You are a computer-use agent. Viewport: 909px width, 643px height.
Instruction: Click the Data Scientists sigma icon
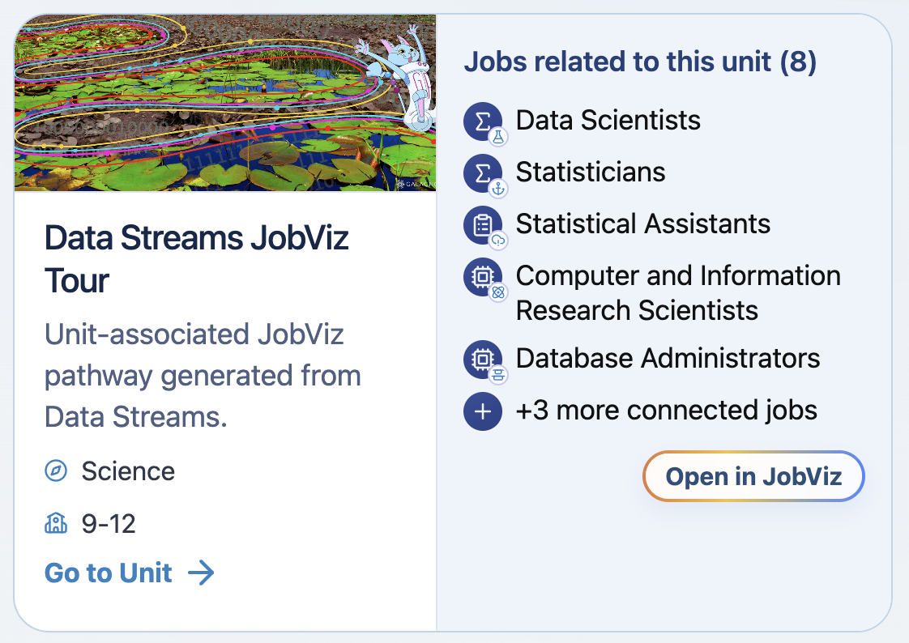coord(482,121)
